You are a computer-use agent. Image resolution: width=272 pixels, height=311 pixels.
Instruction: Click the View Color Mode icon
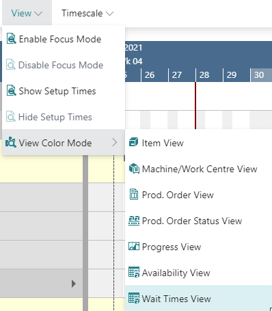coord(11,142)
